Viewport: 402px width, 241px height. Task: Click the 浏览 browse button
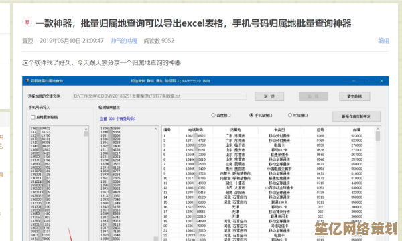click(x=269, y=96)
